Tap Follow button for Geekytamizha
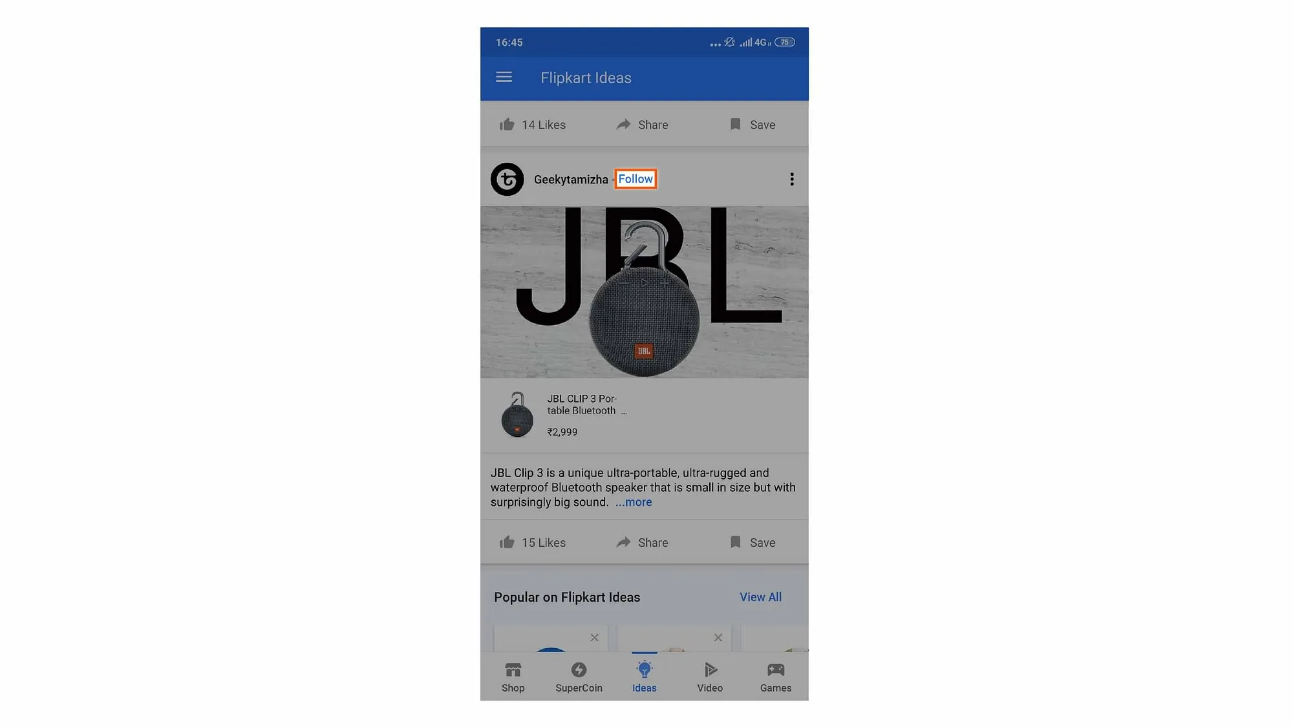The width and height of the screenshot is (1293, 727). (636, 178)
